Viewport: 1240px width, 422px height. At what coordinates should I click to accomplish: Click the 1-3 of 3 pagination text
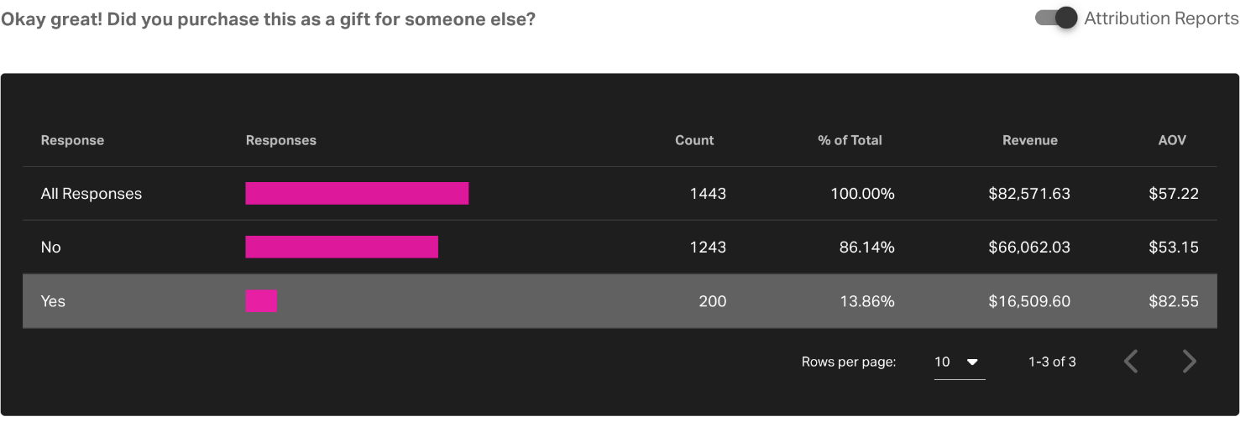tap(1052, 362)
